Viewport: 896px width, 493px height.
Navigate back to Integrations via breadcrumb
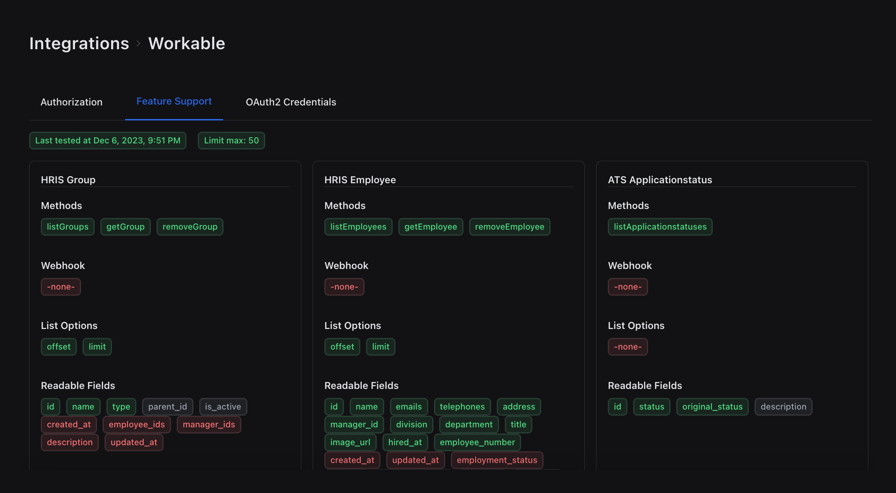pos(79,43)
